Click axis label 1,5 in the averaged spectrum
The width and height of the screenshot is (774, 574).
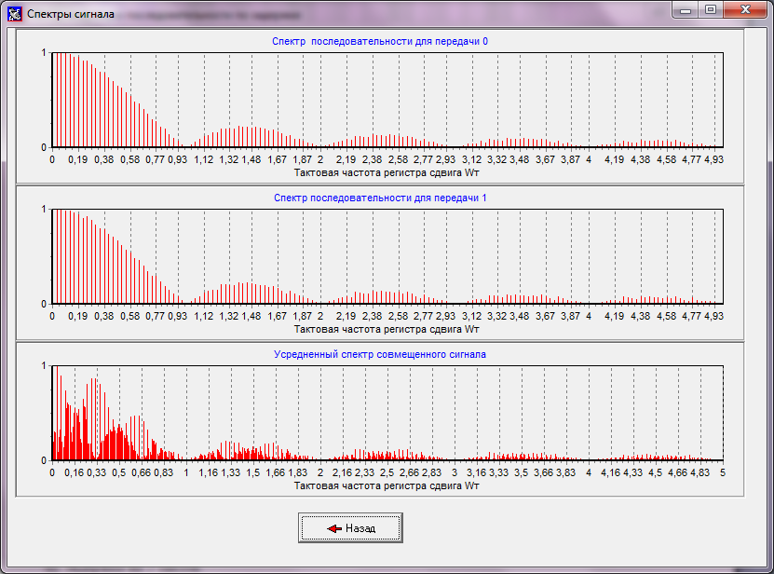pyautogui.click(x=252, y=472)
